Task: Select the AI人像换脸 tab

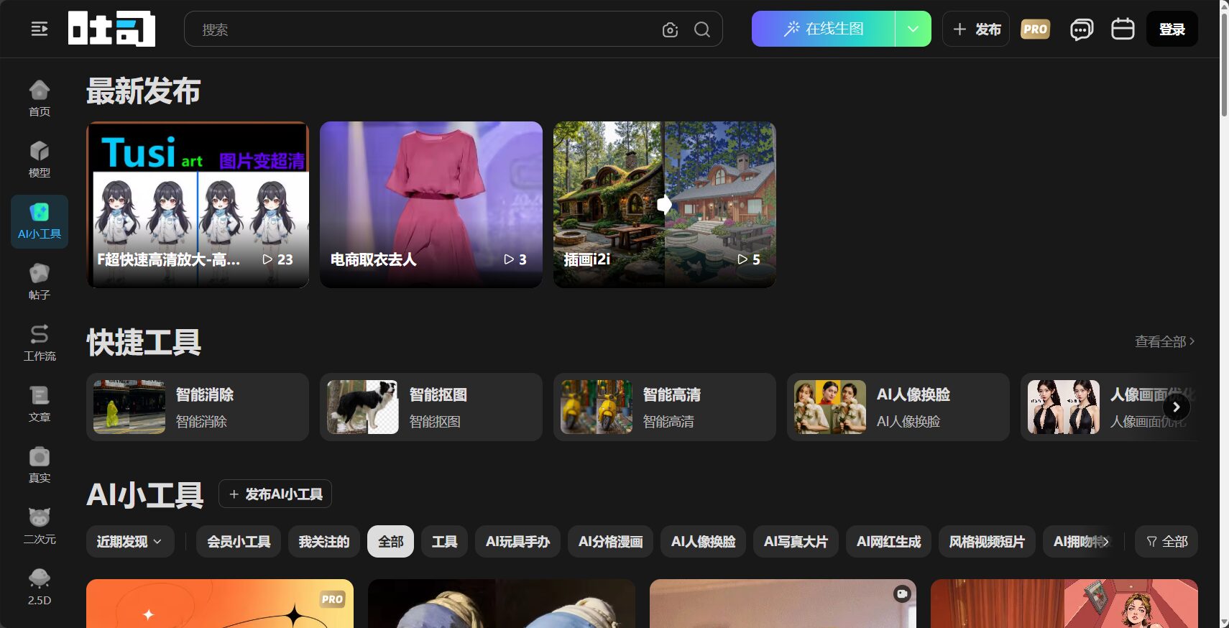Action: [x=703, y=542]
